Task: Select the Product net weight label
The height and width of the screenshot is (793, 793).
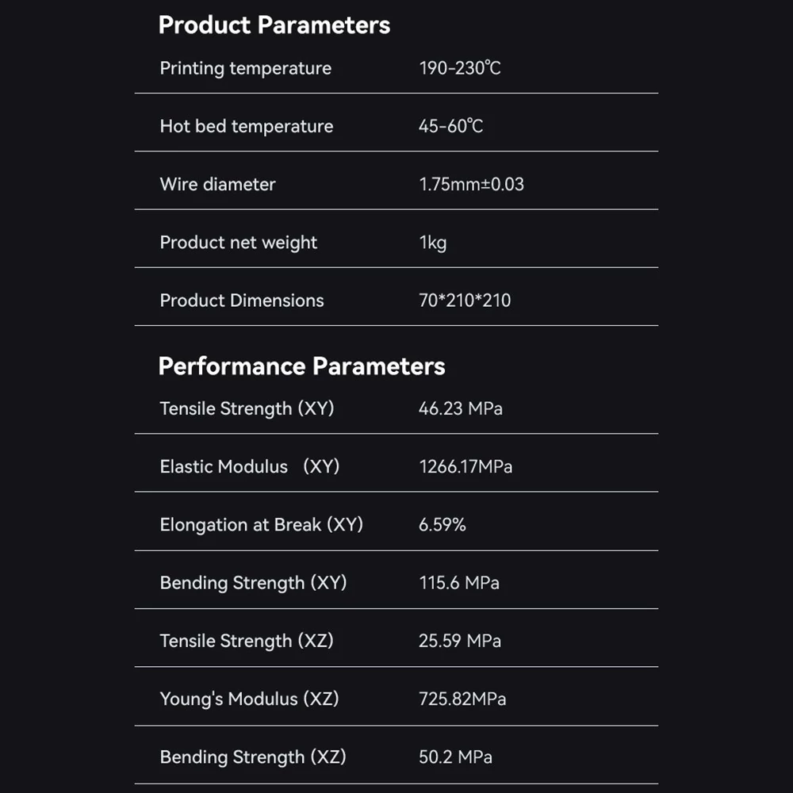Action: click(238, 242)
